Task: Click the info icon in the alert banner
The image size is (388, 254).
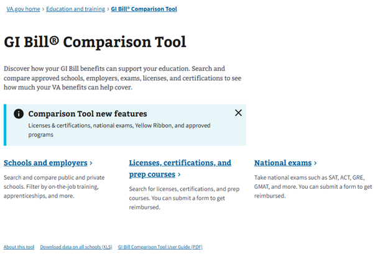Action: [19, 114]
